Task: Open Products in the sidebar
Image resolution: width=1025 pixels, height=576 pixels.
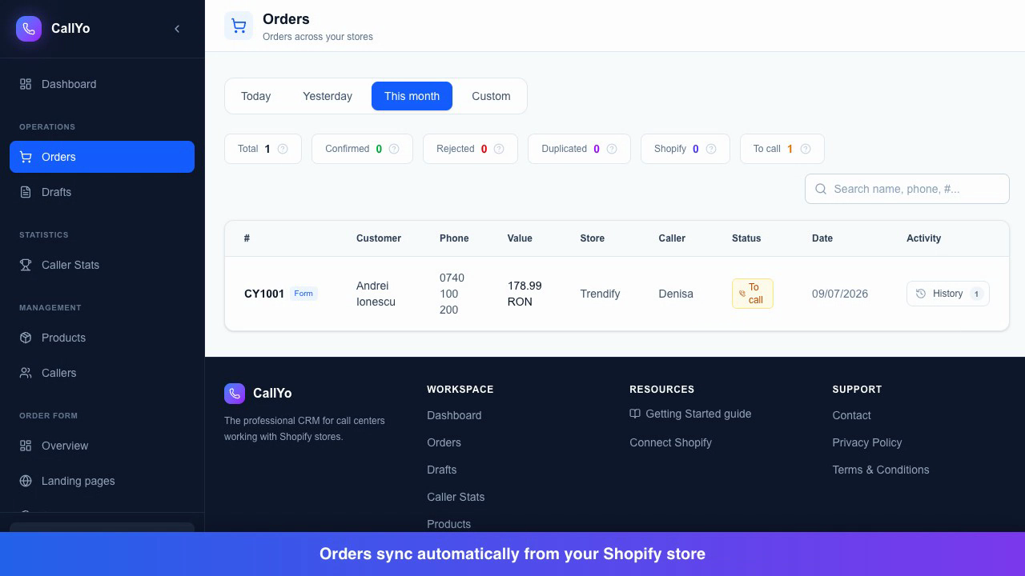Action: (102, 338)
